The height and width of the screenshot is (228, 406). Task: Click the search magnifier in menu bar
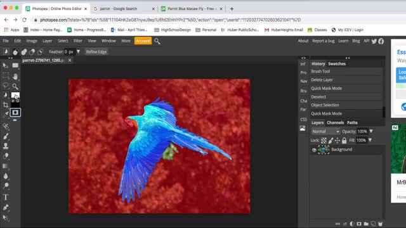[x=157, y=41]
